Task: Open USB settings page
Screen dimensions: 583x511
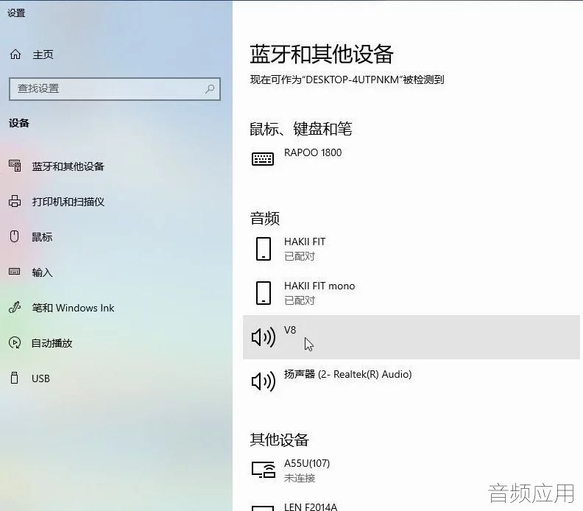Action: tap(41, 378)
